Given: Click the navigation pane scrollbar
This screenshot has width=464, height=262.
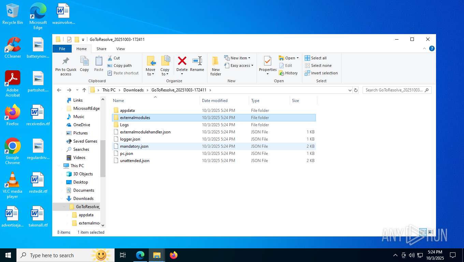Looking at the screenshot, I should click(x=103, y=158).
